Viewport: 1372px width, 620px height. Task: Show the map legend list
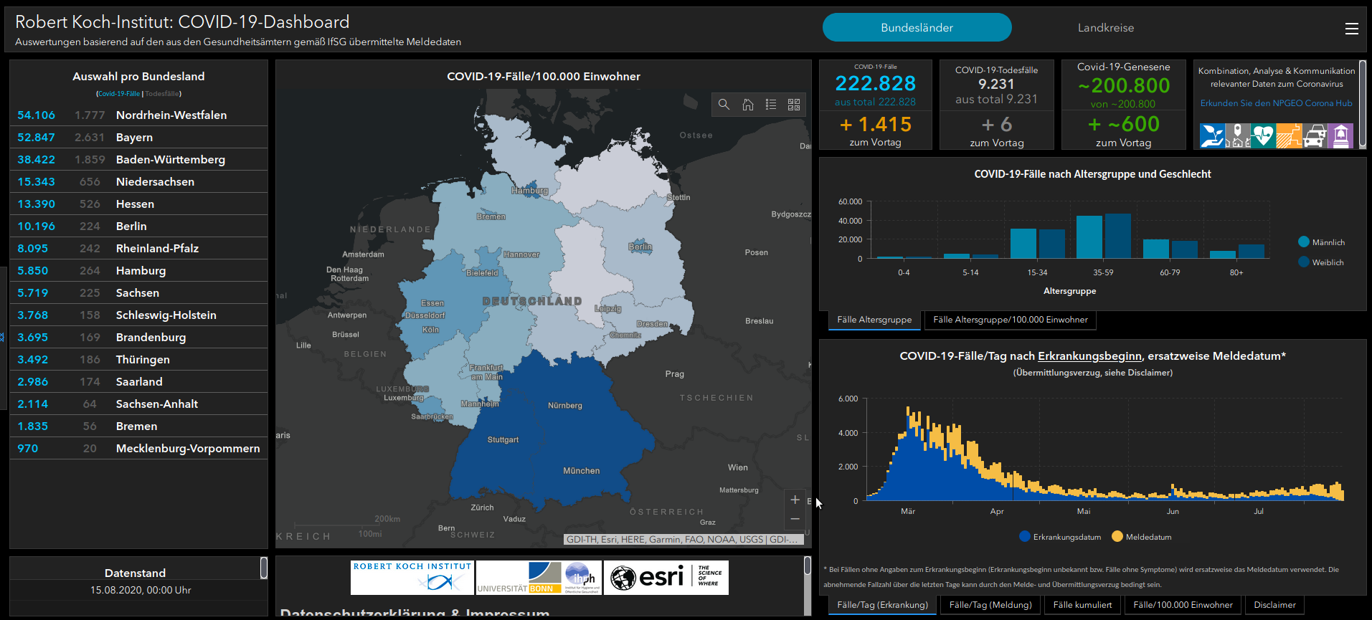771,105
